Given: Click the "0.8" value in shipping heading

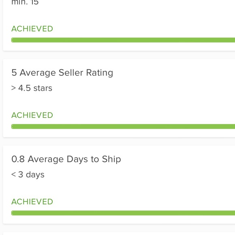Looking at the screenshot, I should coord(18,159).
